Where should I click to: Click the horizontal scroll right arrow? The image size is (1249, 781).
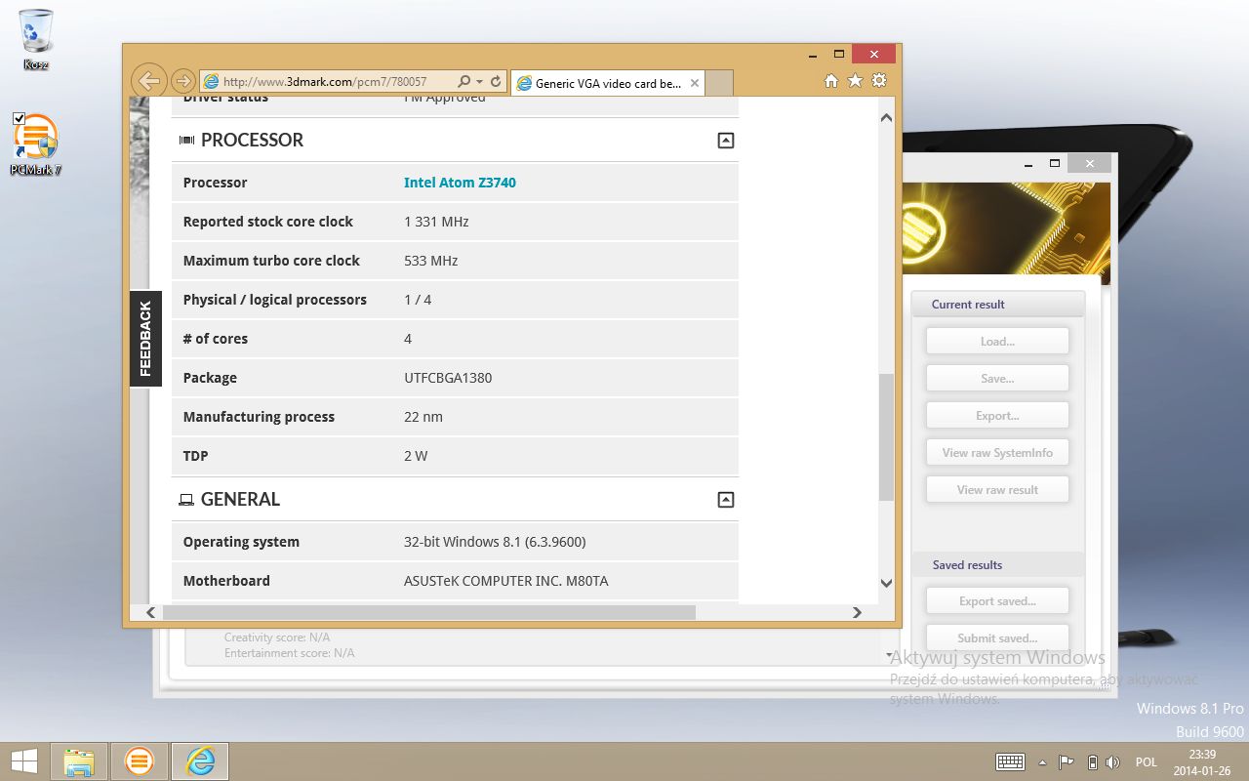point(857,612)
